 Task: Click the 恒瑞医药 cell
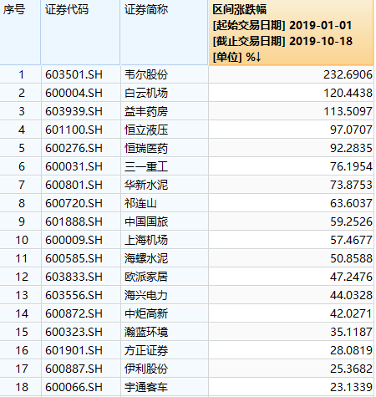(165, 148)
